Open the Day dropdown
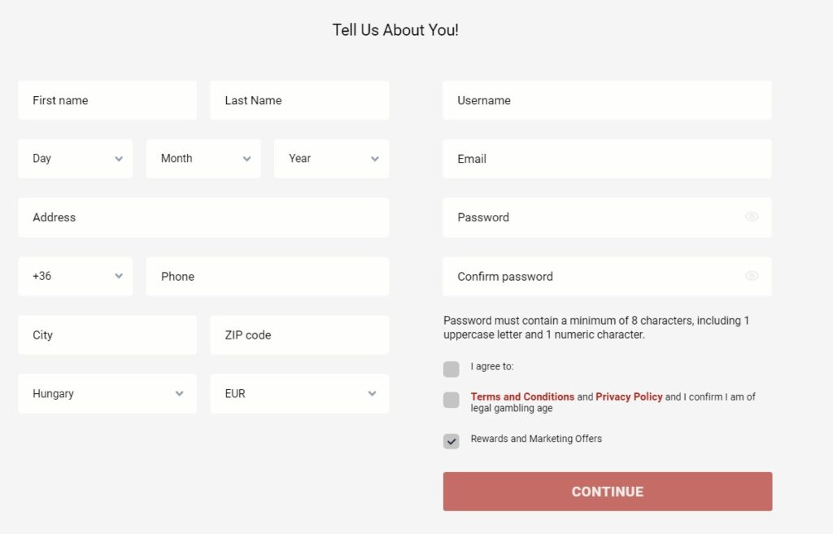This screenshot has height=534, width=833. point(76,159)
